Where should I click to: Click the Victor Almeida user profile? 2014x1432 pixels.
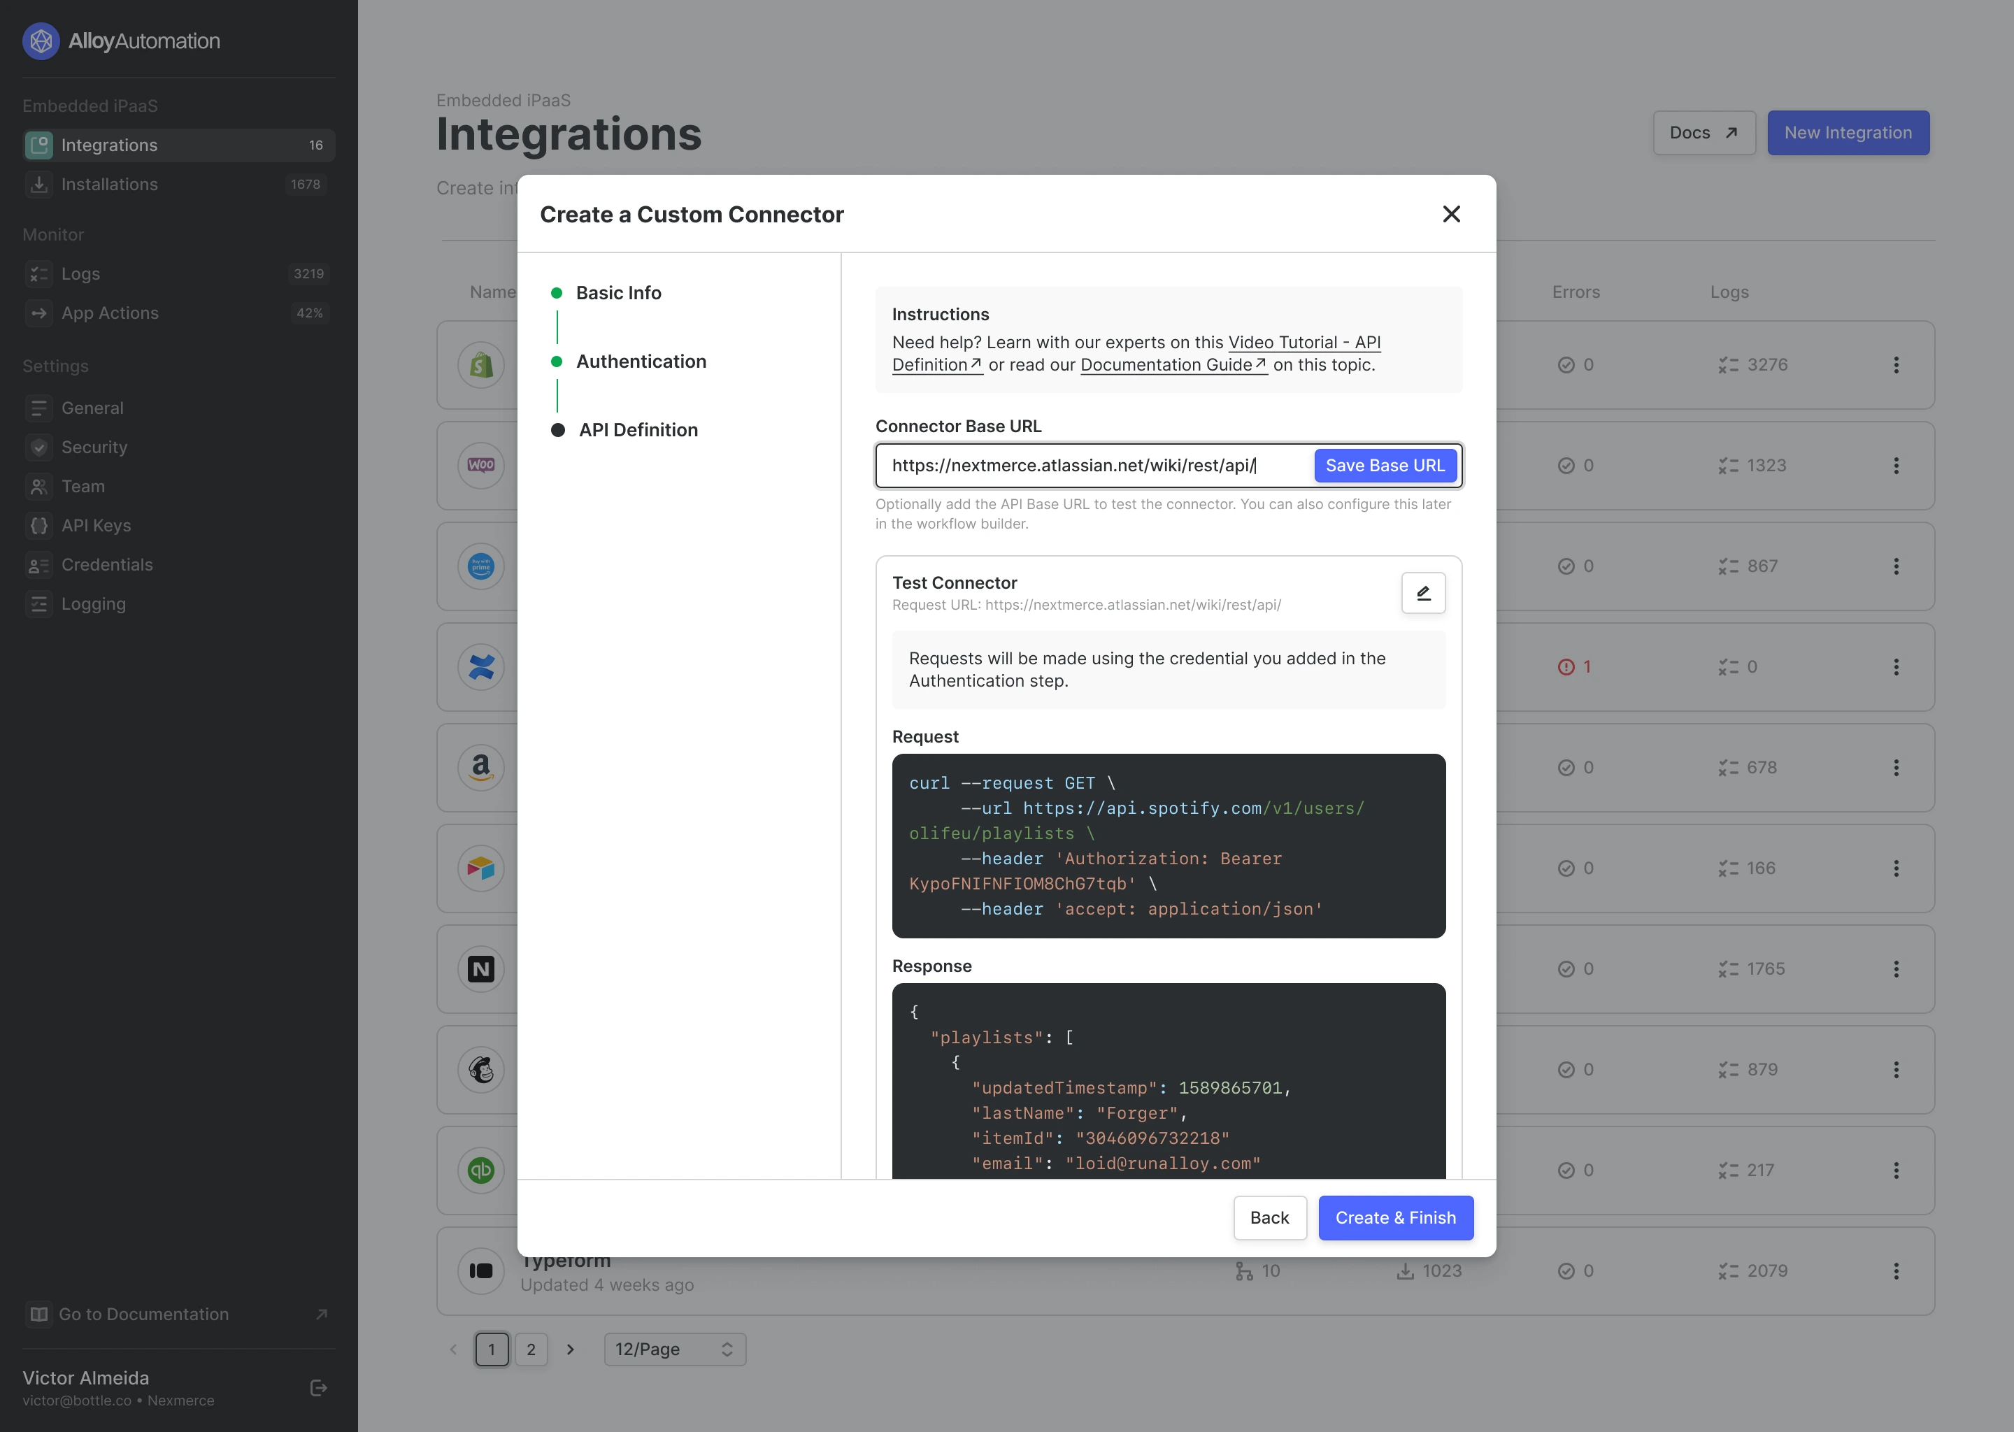click(x=118, y=1388)
